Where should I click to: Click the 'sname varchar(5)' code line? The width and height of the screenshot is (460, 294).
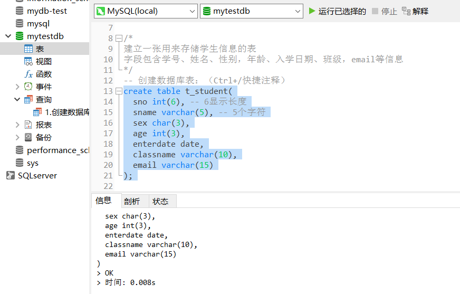[173, 112]
